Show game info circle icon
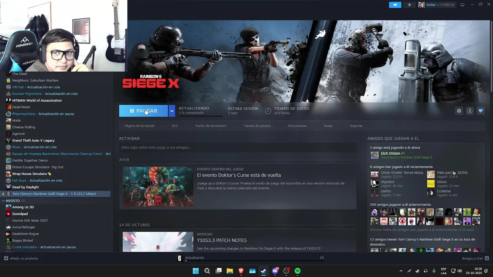 point(470,111)
